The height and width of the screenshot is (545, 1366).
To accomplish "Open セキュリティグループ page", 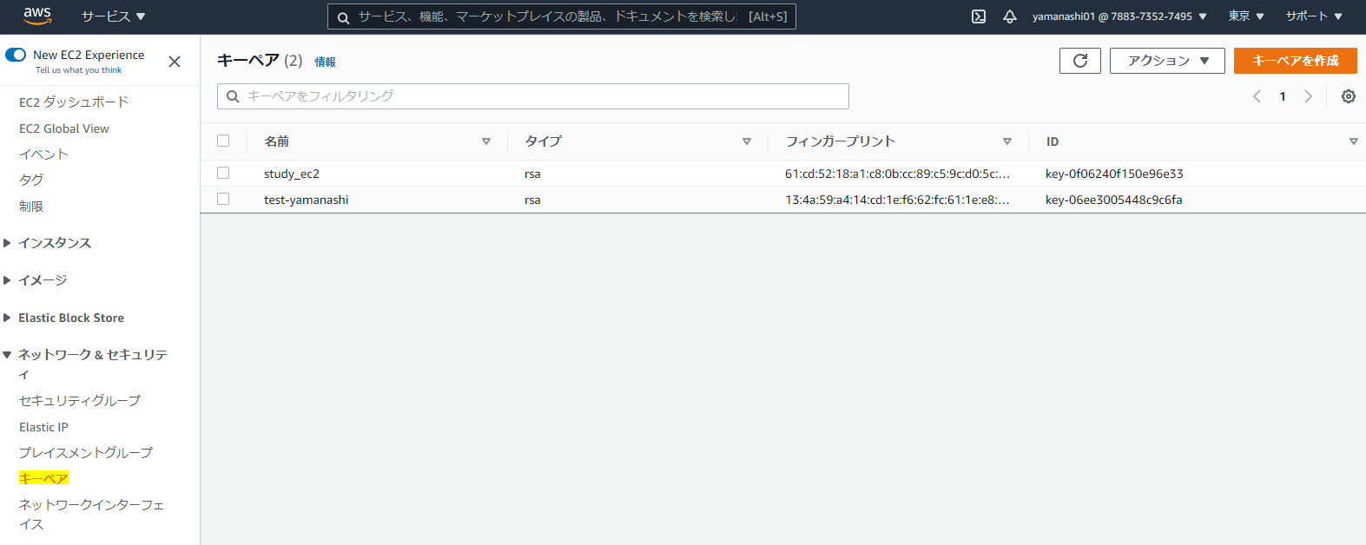I will pos(80,400).
